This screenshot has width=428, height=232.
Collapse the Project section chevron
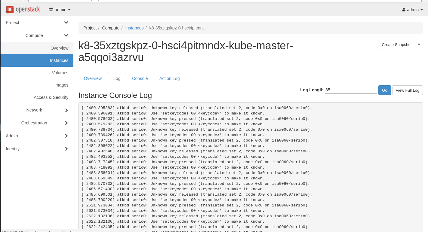click(66, 23)
